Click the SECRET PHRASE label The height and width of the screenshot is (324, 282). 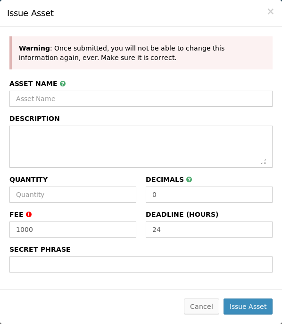tap(40, 249)
